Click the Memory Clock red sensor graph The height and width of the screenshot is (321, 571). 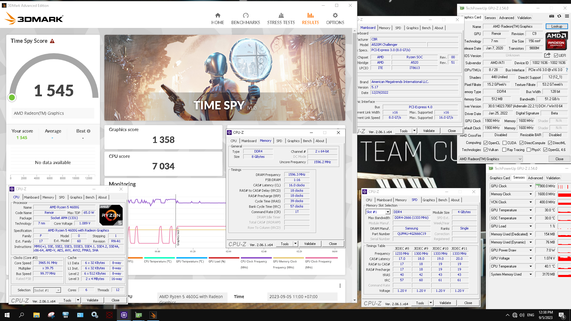pos(564,194)
